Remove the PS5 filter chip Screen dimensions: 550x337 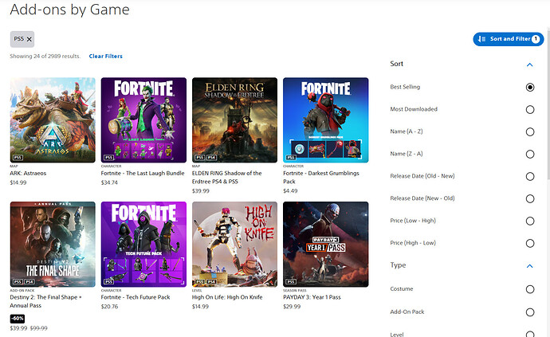tap(29, 39)
